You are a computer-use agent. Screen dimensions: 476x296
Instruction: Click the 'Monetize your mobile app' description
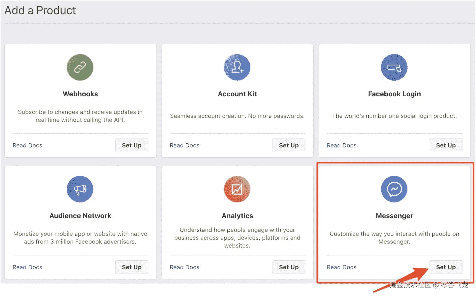coord(80,238)
